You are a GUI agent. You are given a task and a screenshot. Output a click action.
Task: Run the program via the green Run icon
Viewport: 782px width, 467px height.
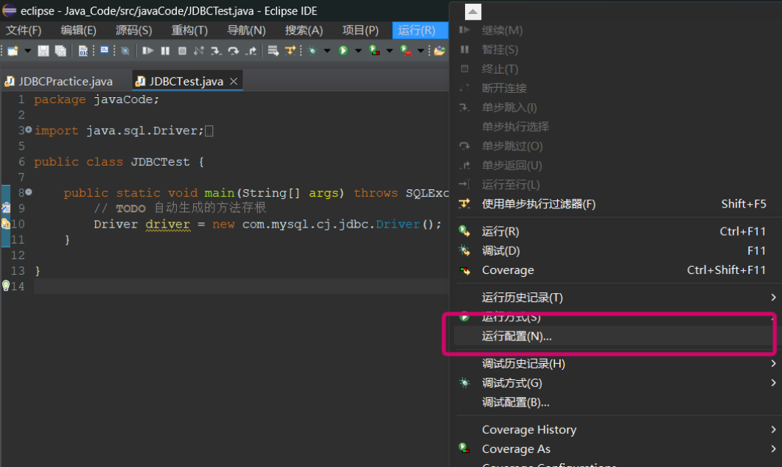(x=343, y=51)
